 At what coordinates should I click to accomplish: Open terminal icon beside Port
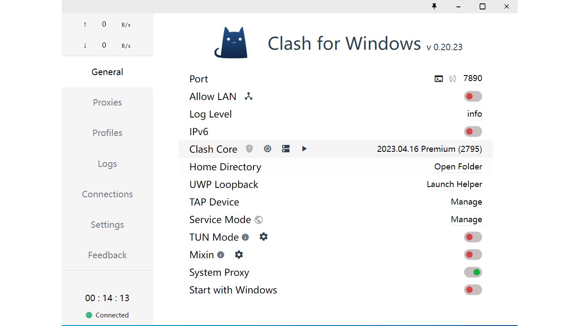(x=438, y=78)
